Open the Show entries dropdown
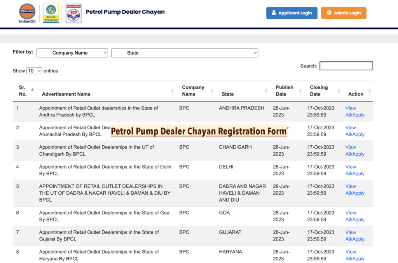The height and width of the screenshot is (263, 398). [x=34, y=70]
